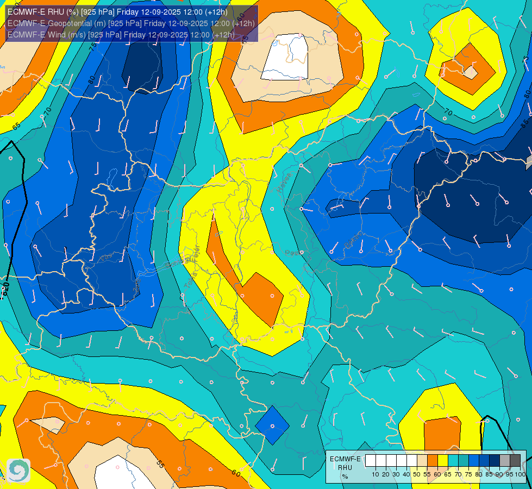Click the 'Somogy' county label on the map
The height and width of the screenshot is (489, 532).
tap(178, 262)
